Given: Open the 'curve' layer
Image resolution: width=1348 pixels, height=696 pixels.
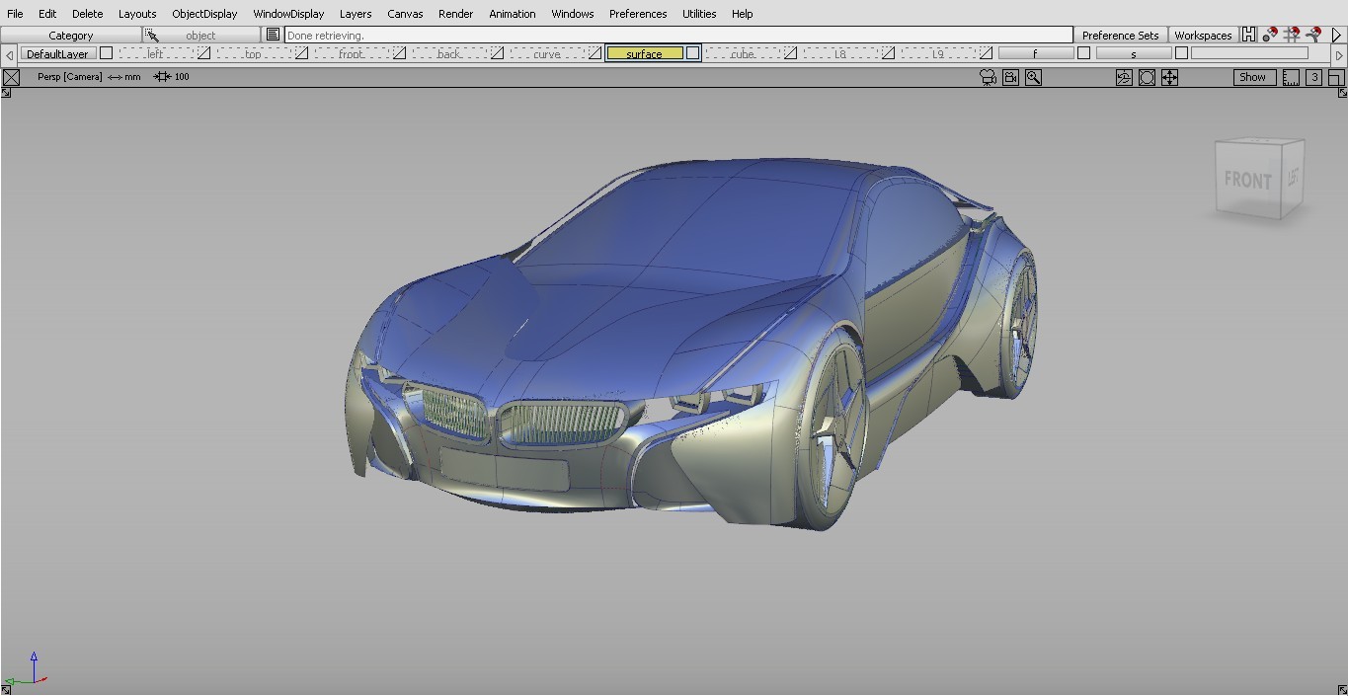Looking at the screenshot, I should (x=546, y=53).
